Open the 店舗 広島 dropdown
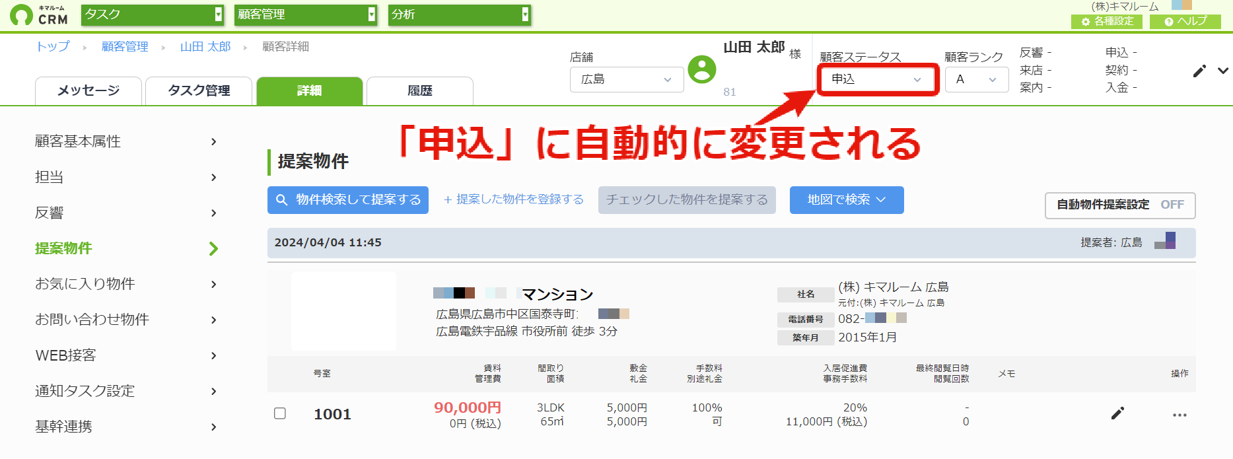 tap(627, 79)
